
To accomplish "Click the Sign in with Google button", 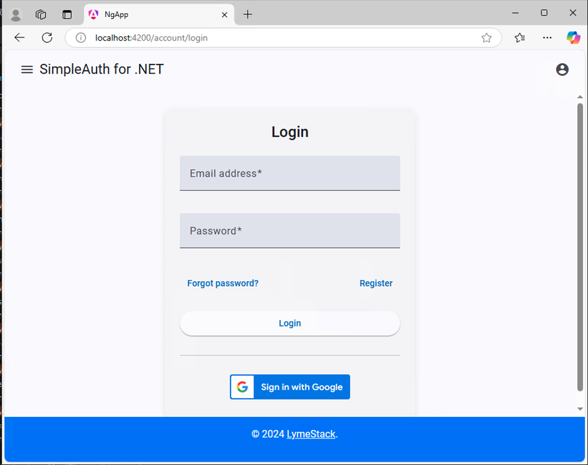I will (x=290, y=387).
